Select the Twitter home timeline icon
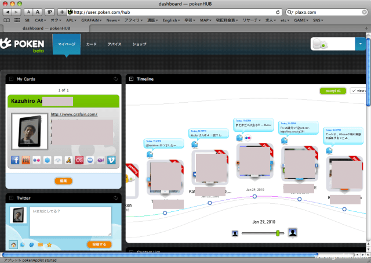Viewport: 371px width, 263px height. pyautogui.click(x=13, y=245)
